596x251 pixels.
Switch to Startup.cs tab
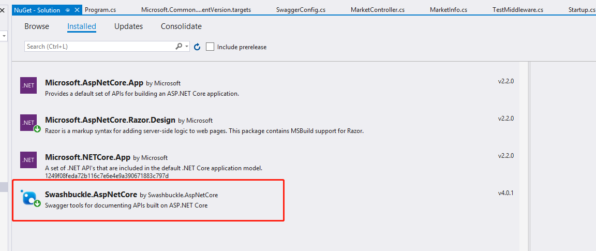tap(582, 10)
